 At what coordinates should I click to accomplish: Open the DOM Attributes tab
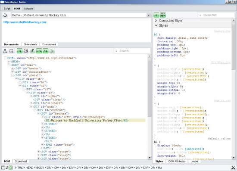(177, 162)
